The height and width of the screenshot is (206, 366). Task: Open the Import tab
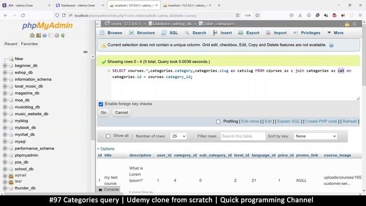click(x=276, y=33)
